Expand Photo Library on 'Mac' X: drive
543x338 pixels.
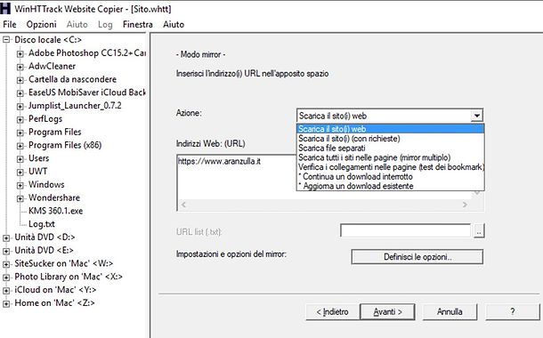click(x=6, y=278)
